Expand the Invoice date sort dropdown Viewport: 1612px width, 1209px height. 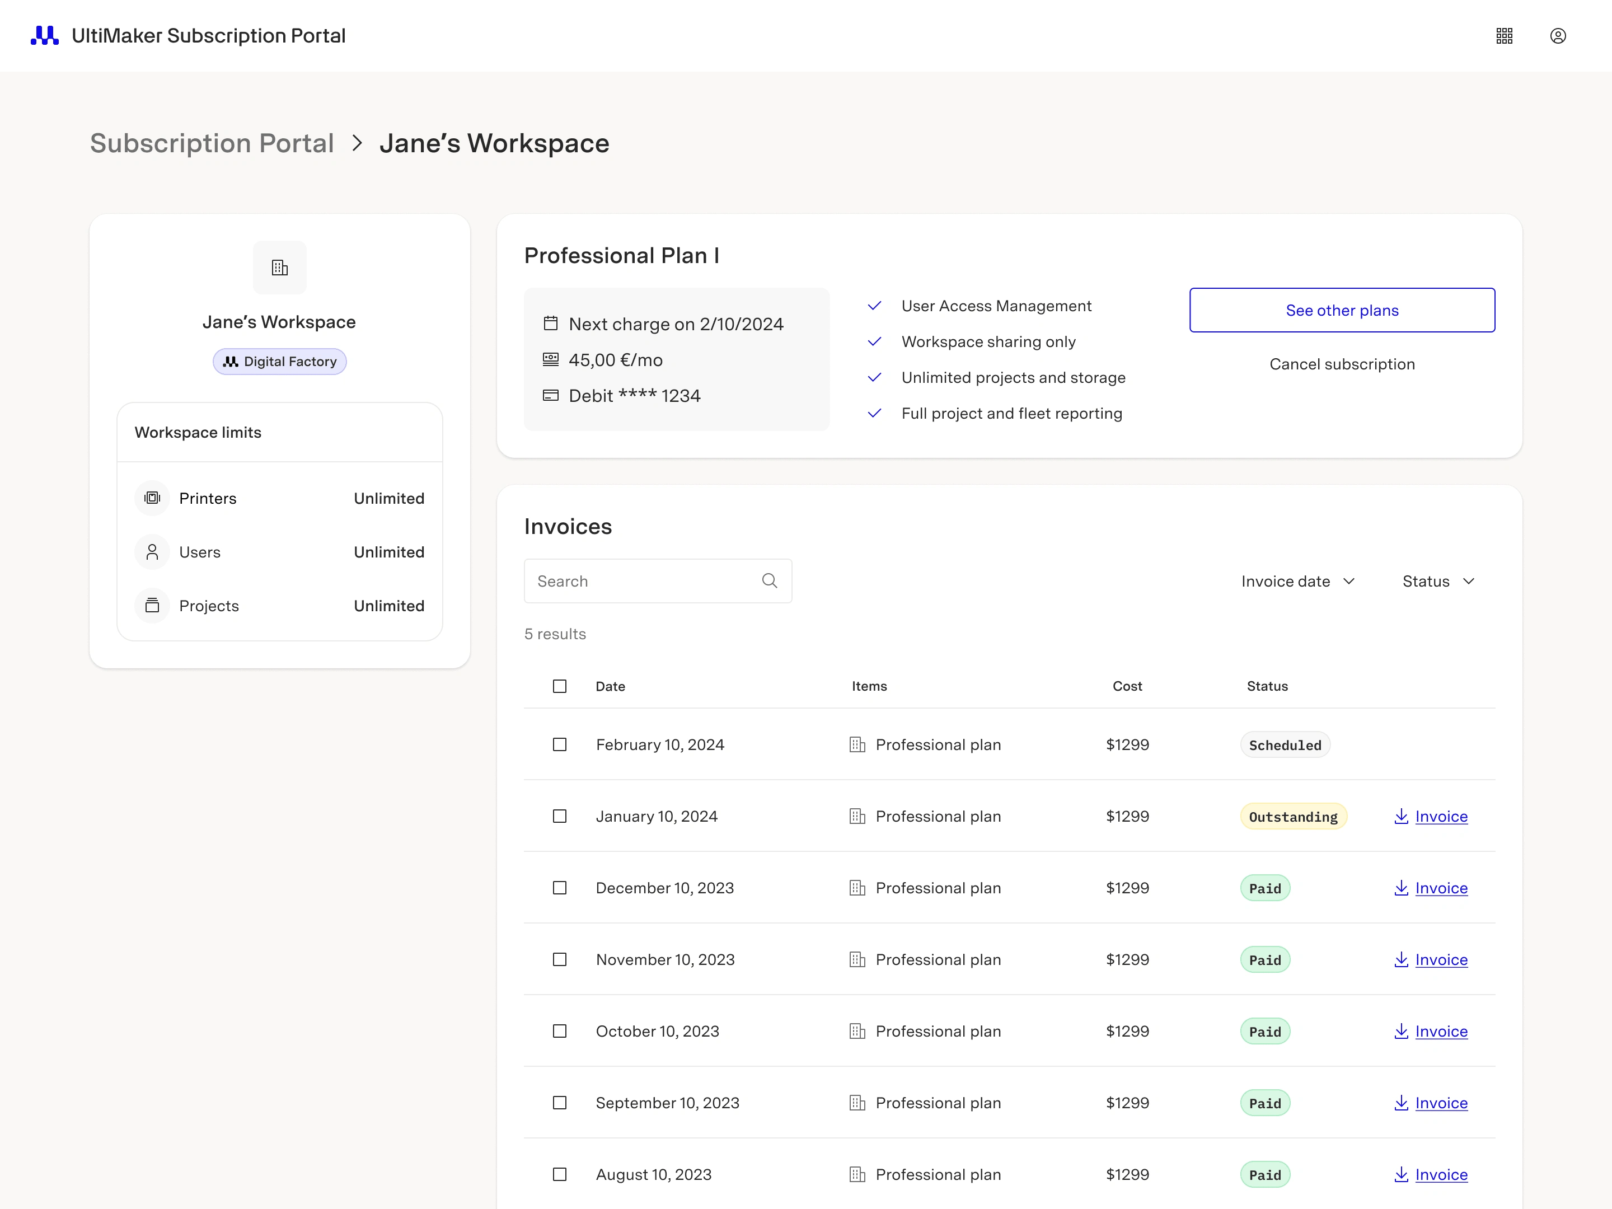[1297, 582]
